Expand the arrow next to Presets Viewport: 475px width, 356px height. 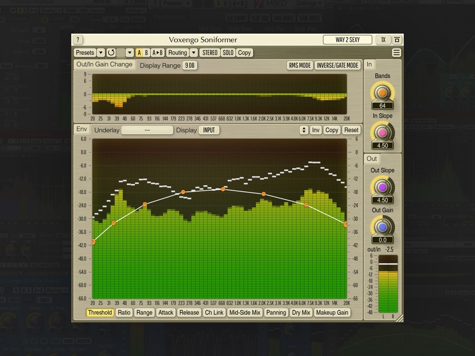100,53
